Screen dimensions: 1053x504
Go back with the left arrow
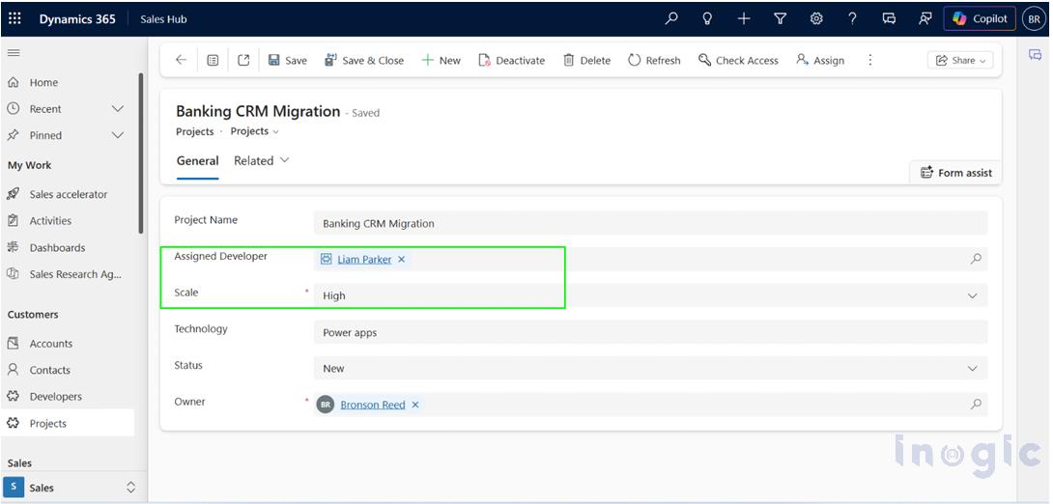(x=181, y=60)
